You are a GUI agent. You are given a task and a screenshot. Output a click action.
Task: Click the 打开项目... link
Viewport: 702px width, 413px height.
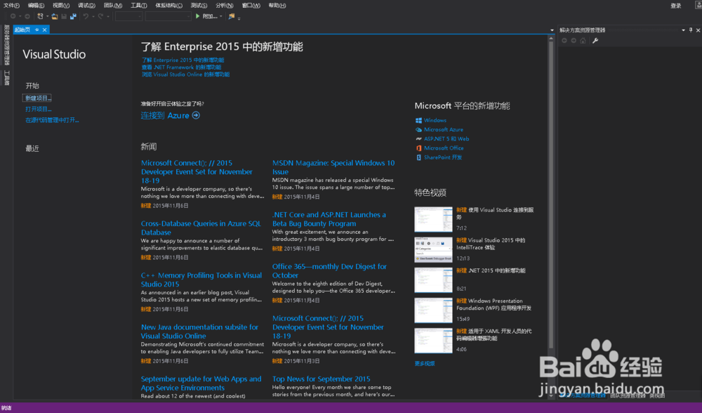(39, 109)
